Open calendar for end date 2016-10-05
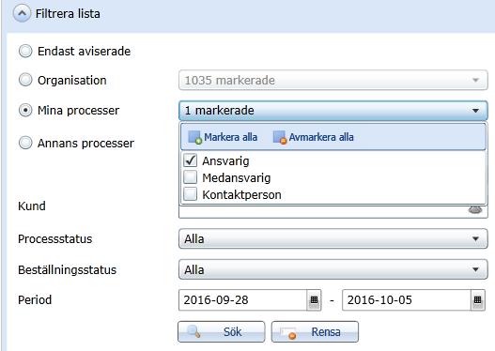Image resolution: width=495 pixels, height=351 pixels. [x=478, y=300]
